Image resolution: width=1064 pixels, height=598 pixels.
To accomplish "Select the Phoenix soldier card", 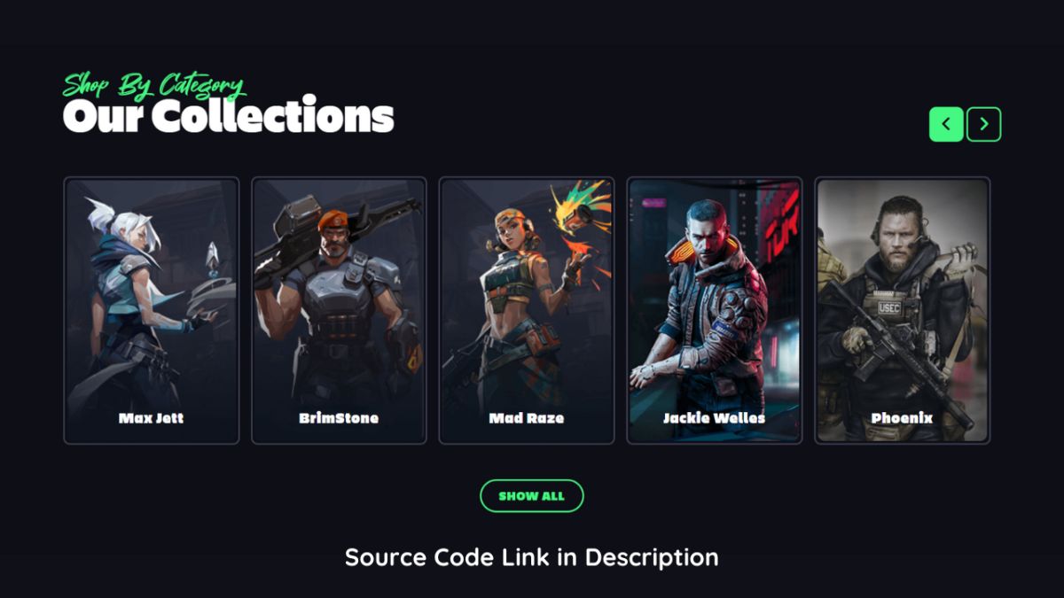I will [x=903, y=310].
